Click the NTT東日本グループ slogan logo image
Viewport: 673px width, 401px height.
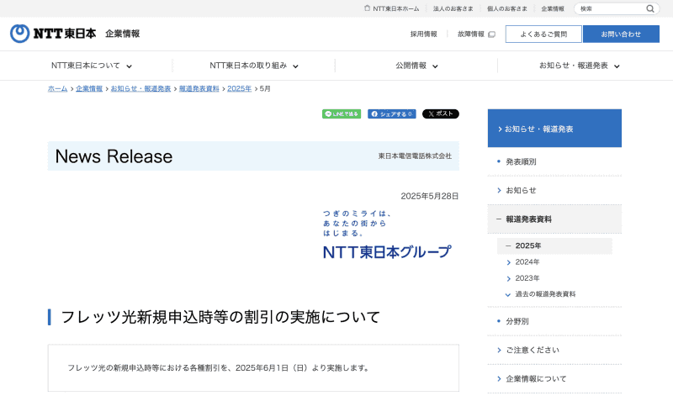point(387,235)
